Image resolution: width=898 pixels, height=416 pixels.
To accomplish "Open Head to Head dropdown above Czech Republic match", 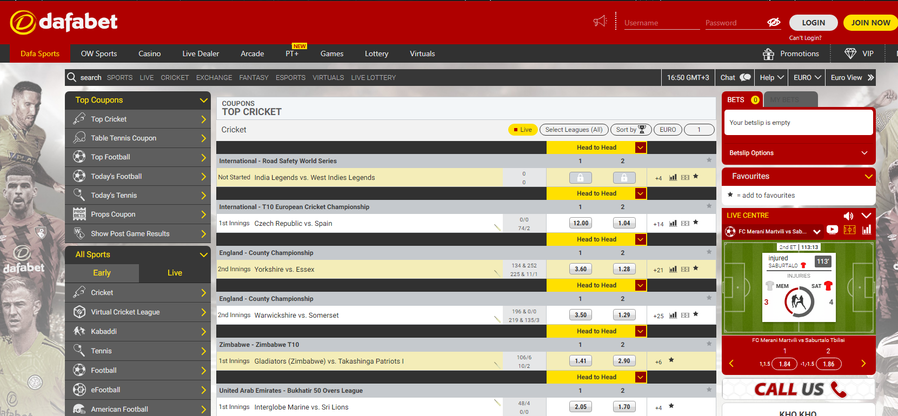I will coord(641,193).
